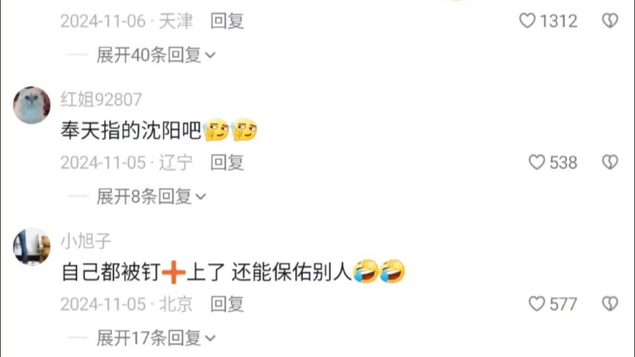This screenshot has width=635, height=357.
Task: Reply to the 辽宁 comment by 红姐92807
Action: tap(227, 163)
